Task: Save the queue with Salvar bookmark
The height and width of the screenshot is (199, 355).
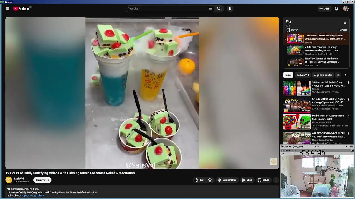Action: [x=292, y=30]
